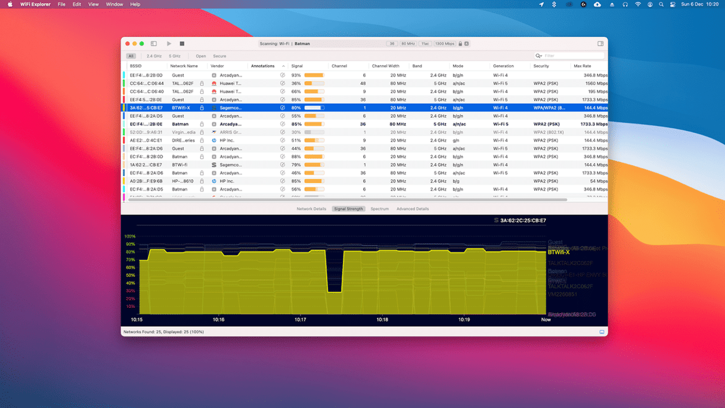Switch to the Advanced Details tab
Viewport: 725px width, 408px height.
pos(413,209)
